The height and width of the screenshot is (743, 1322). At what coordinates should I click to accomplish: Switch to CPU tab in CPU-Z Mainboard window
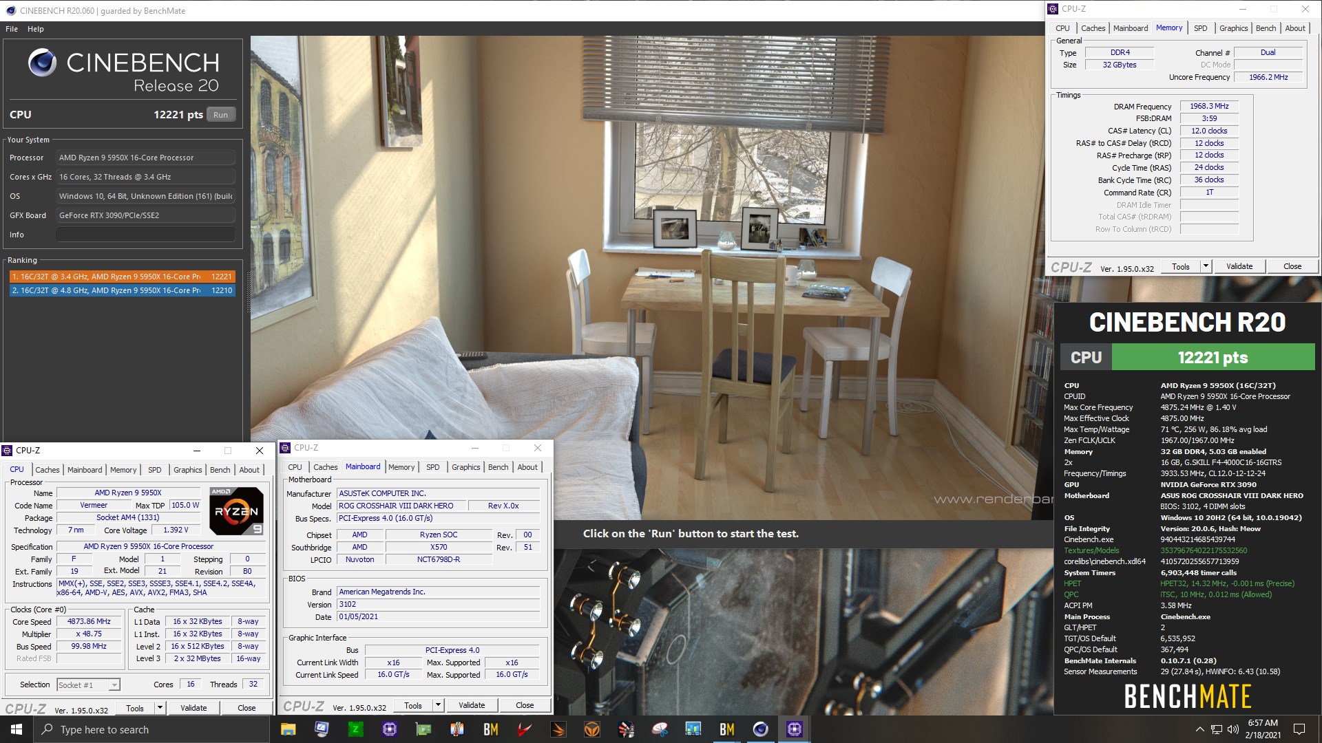[295, 467]
